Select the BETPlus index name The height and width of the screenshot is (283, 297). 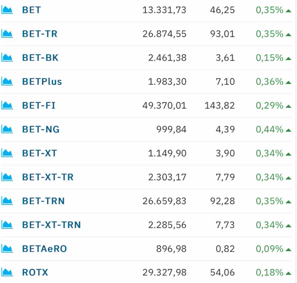[42, 82]
